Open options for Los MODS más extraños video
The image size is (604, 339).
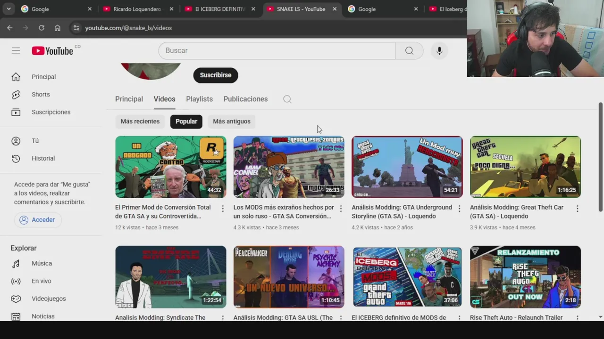(341, 208)
